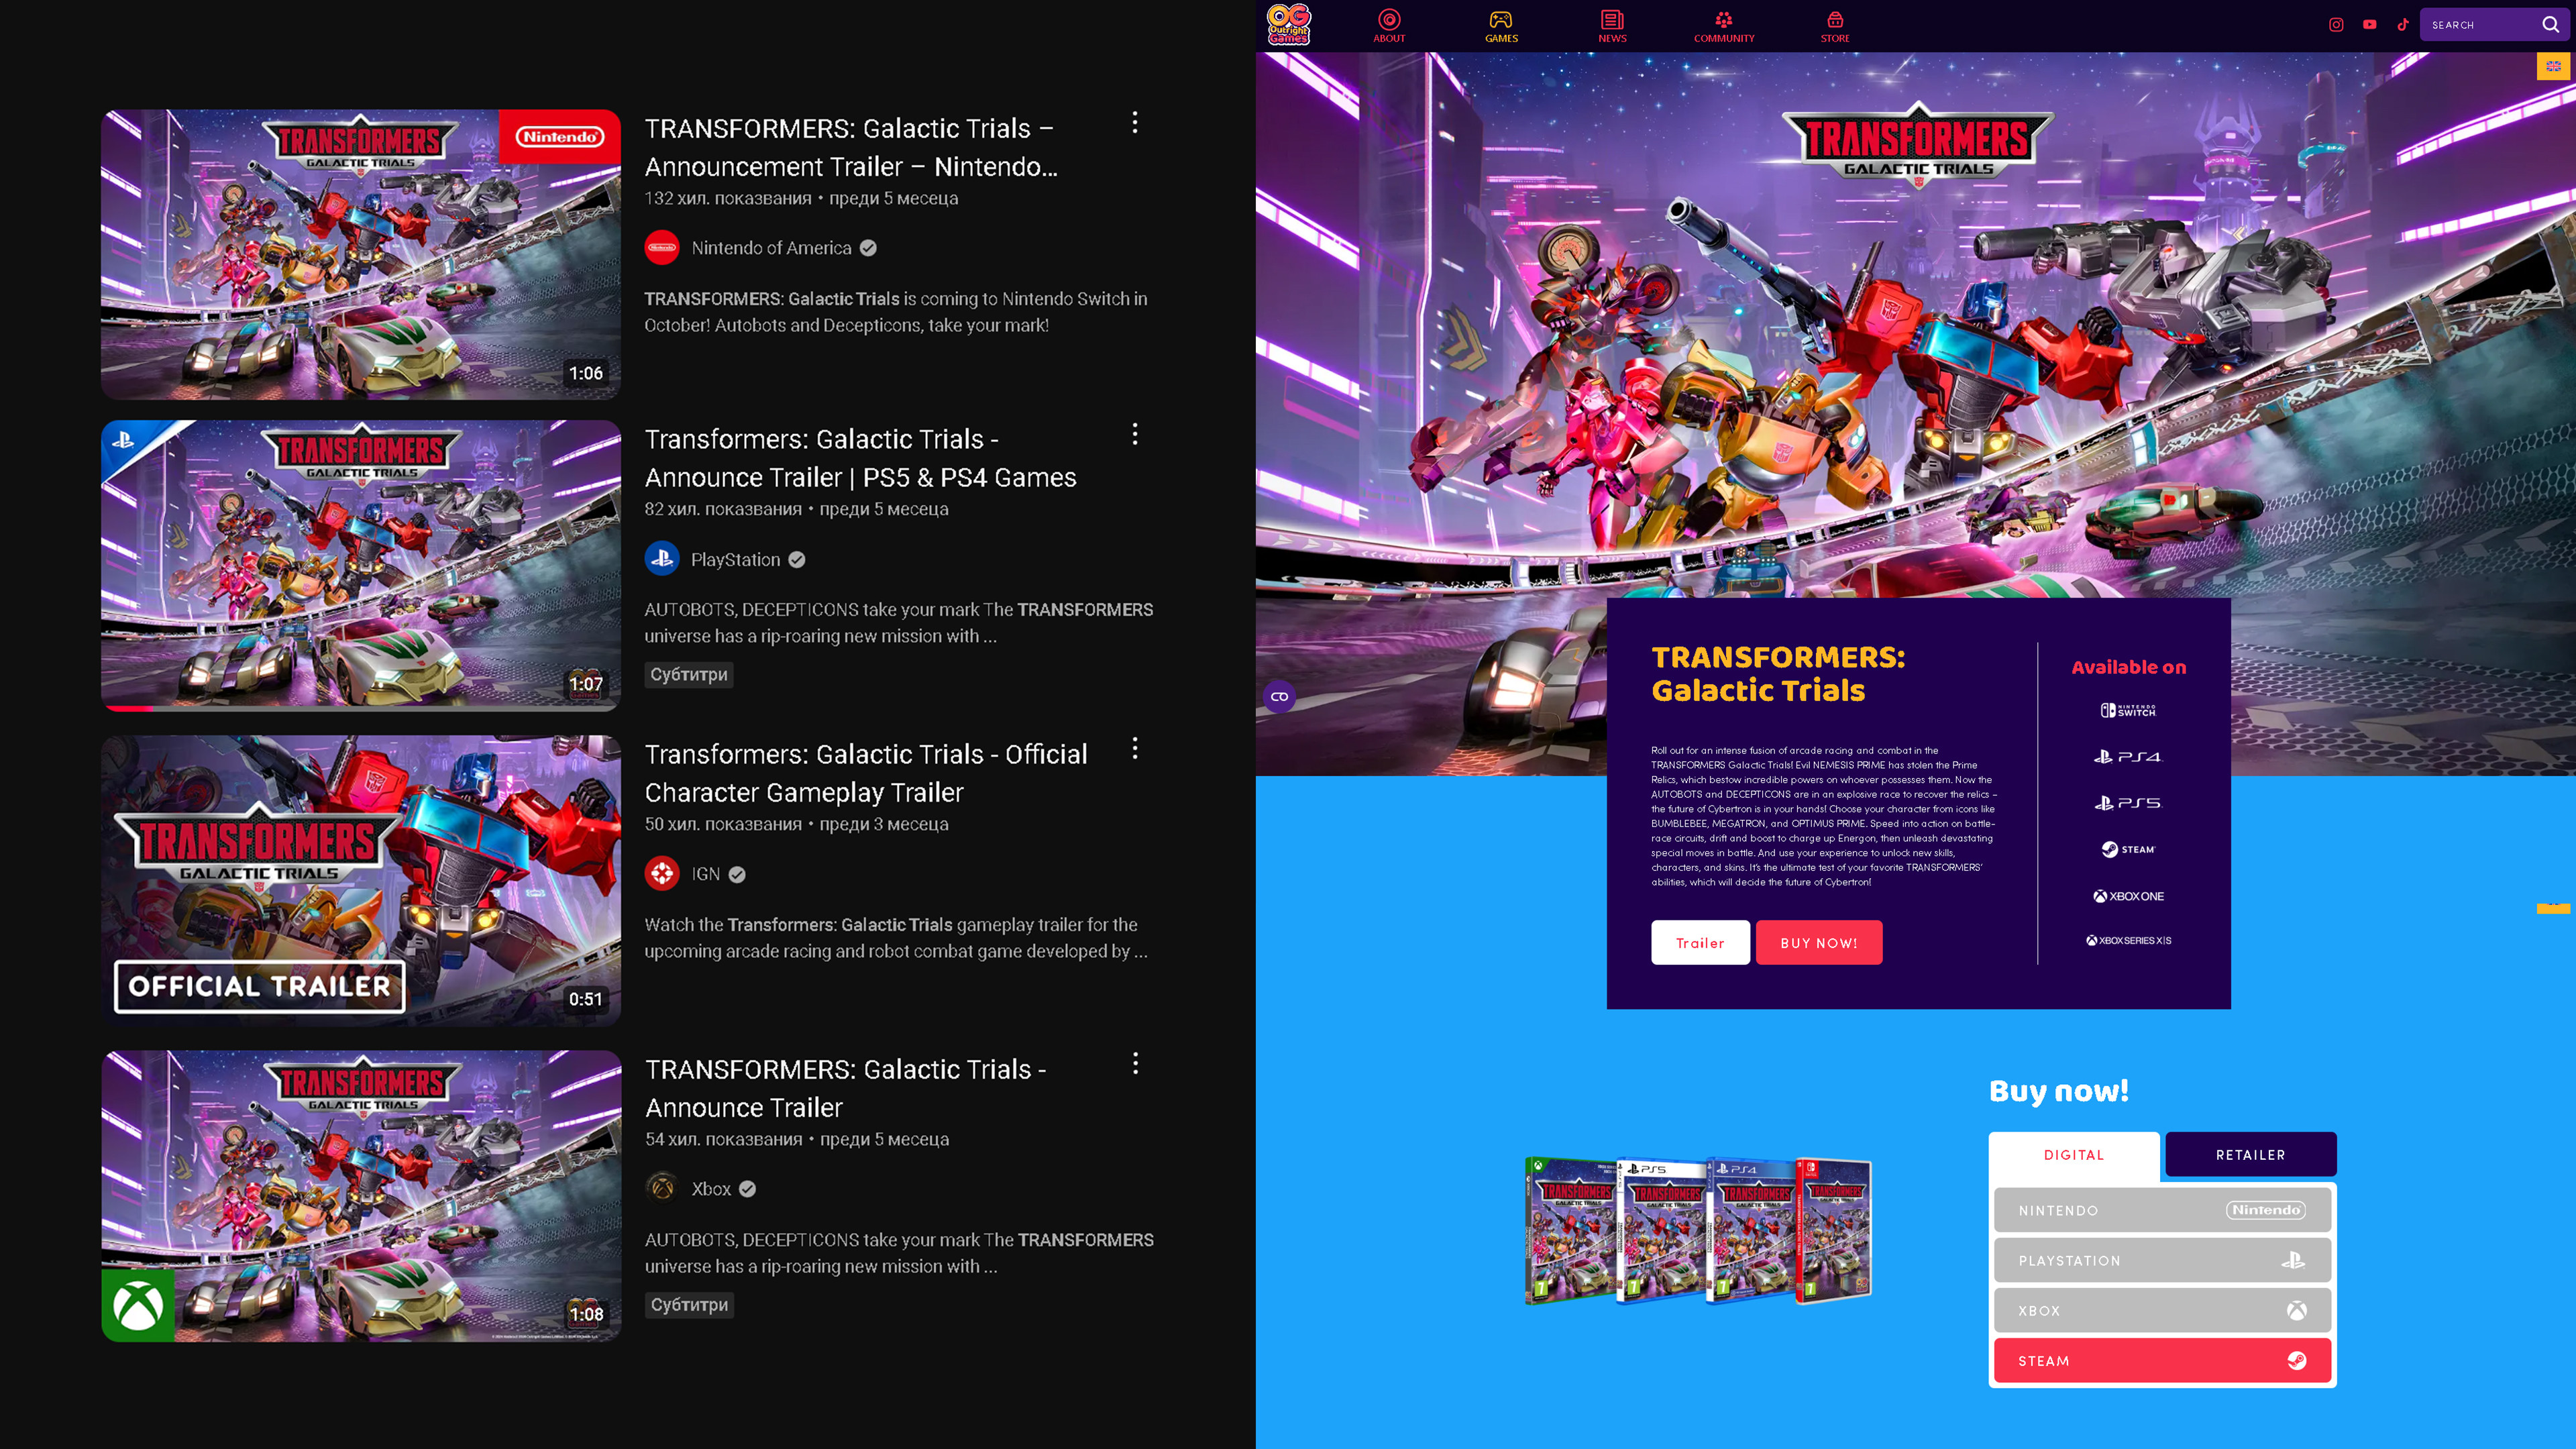2576x1449 pixels.
Task: Click the round accessibility badge on left edge
Action: pos(1279,697)
